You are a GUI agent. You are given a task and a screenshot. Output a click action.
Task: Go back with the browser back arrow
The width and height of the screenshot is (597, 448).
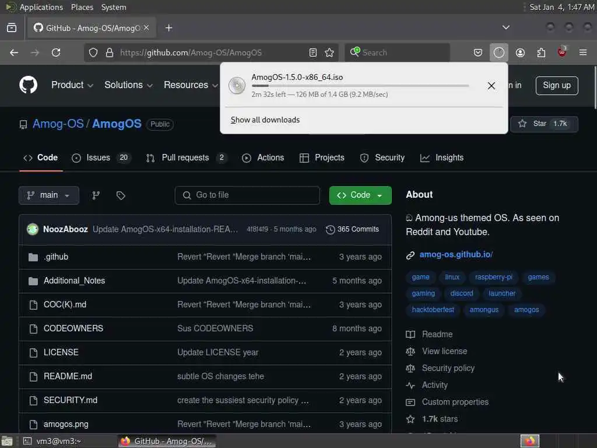[x=14, y=52]
